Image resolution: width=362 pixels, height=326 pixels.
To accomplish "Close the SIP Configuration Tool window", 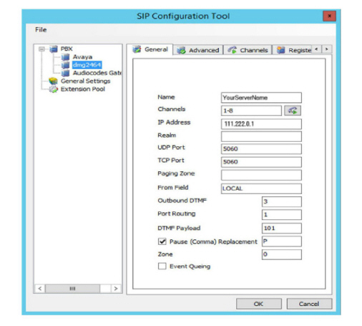I will point(329,16).
